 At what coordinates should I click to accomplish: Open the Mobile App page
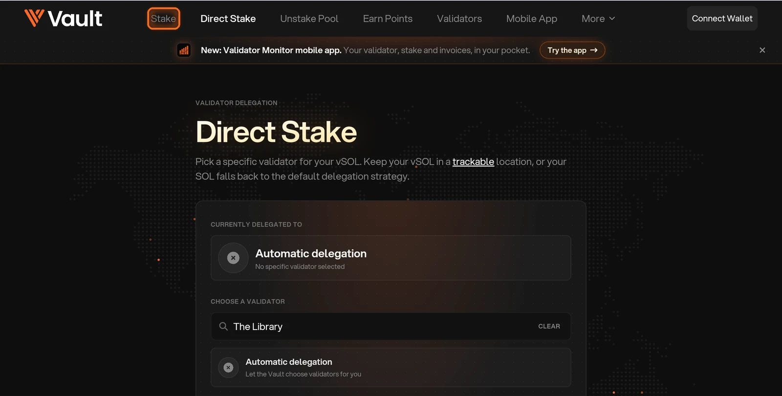pos(531,19)
